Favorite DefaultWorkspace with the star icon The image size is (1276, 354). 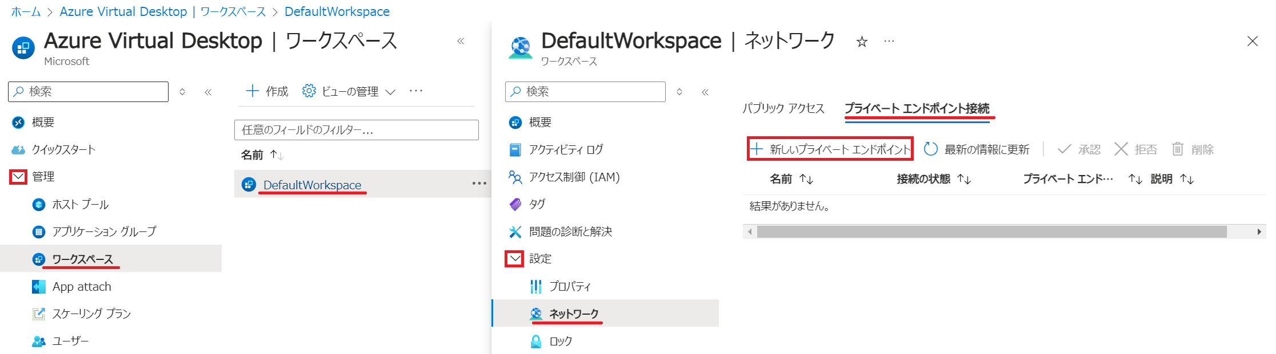tap(862, 42)
